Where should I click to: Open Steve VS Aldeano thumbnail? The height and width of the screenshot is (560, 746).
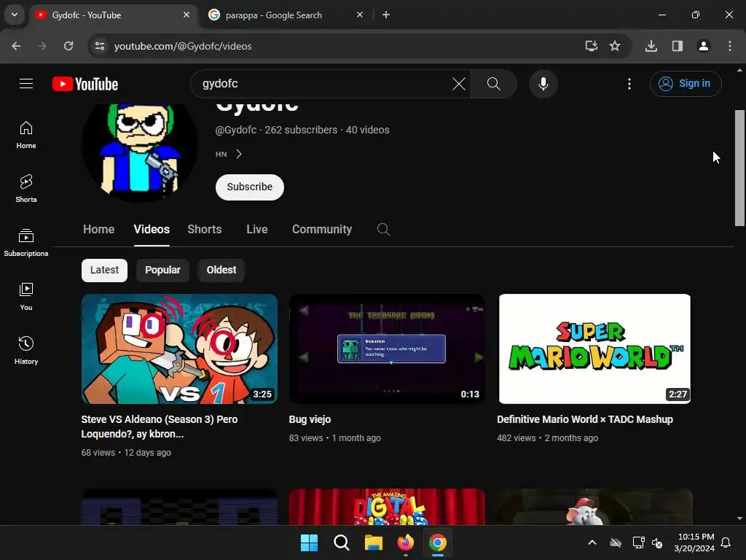coord(179,349)
